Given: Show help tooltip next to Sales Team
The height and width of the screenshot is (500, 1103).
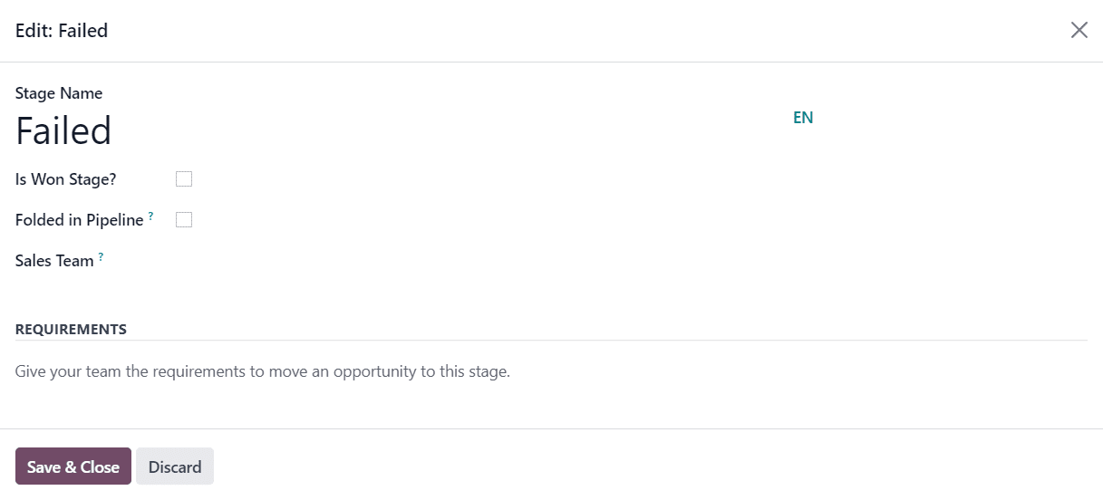Looking at the screenshot, I should click(101, 257).
